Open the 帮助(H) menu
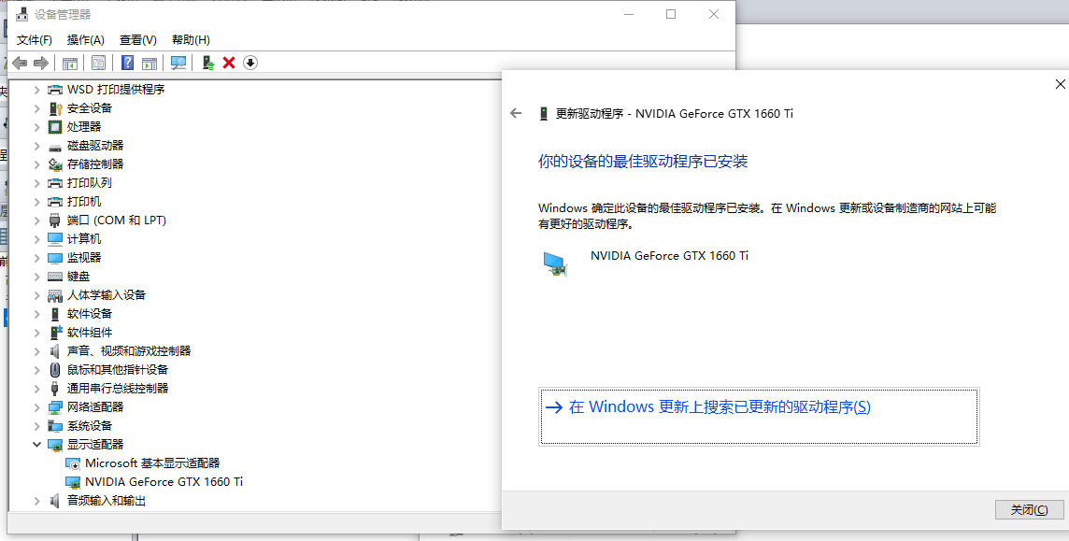This screenshot has width=1069, height=541. coord(191,39)
